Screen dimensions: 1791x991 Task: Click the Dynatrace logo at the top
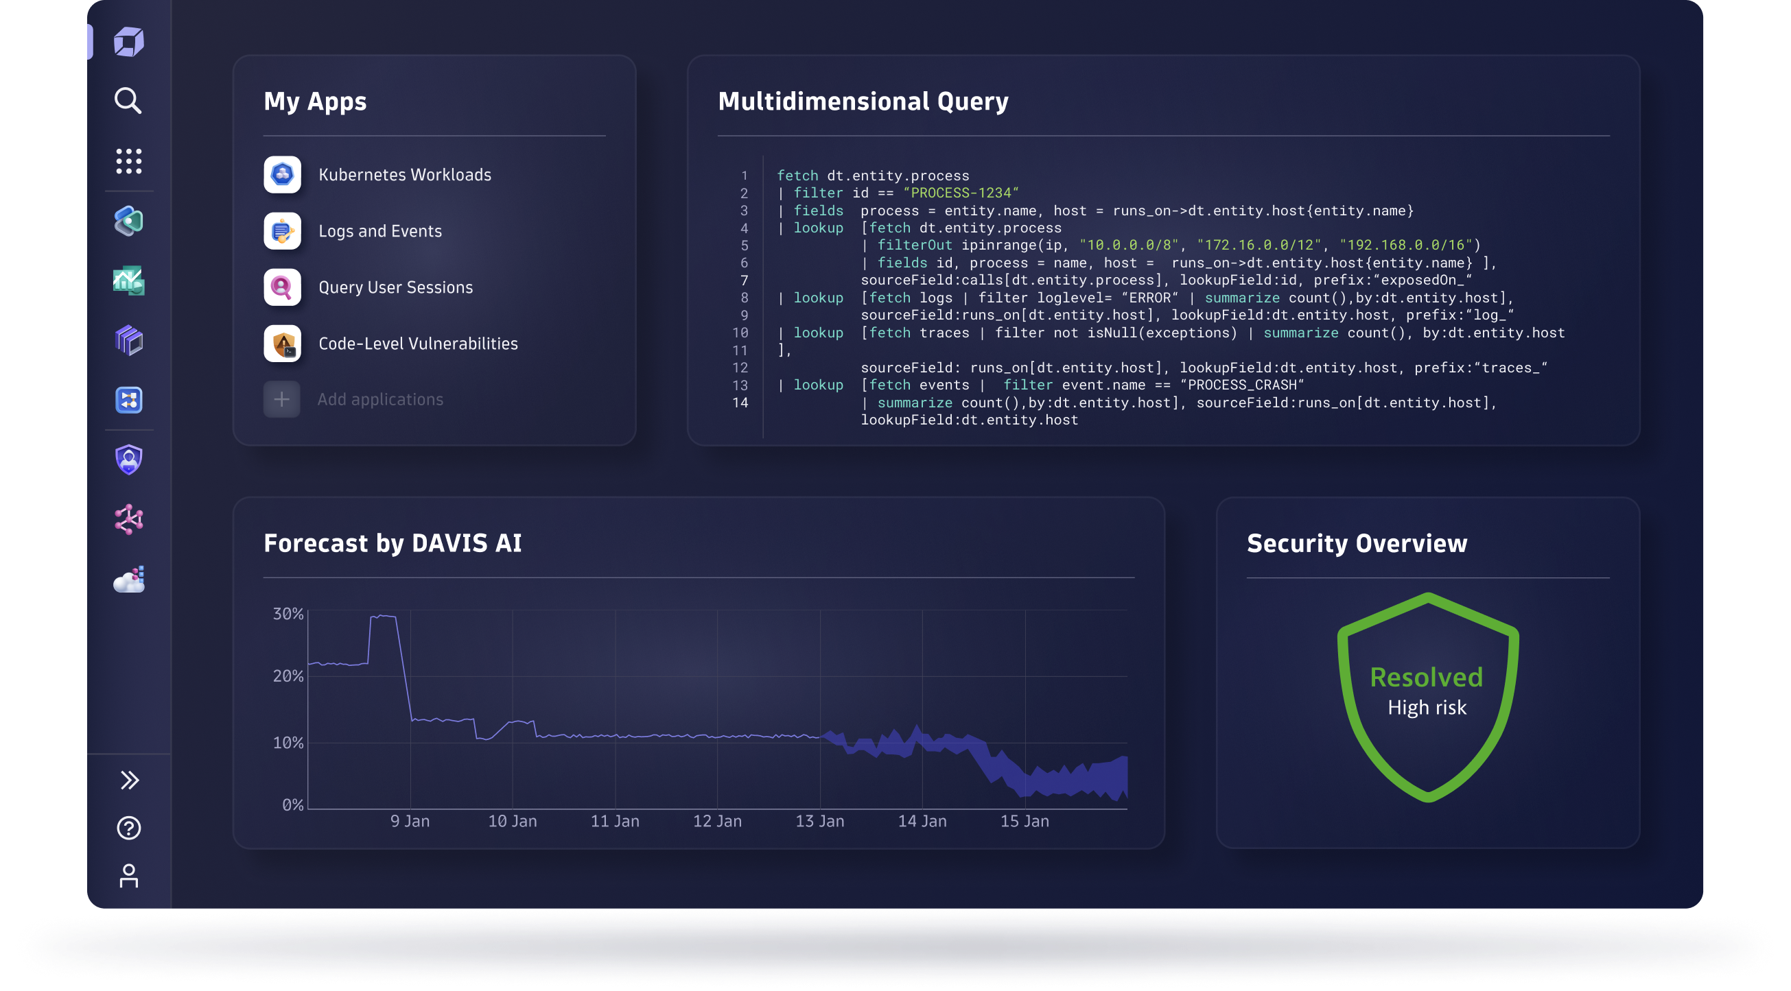128,42
